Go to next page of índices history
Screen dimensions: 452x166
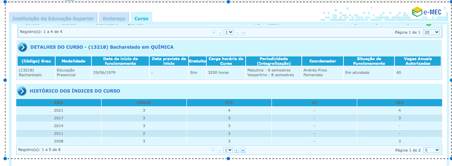click(x=237, y=150)
